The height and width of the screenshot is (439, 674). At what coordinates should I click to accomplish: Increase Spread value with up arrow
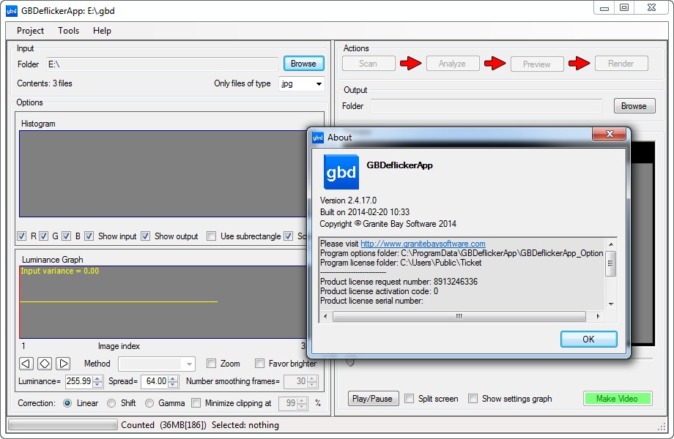point(173,378)
